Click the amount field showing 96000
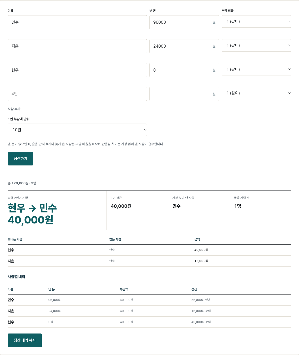The image size is (299, 355). coord(184,22)
